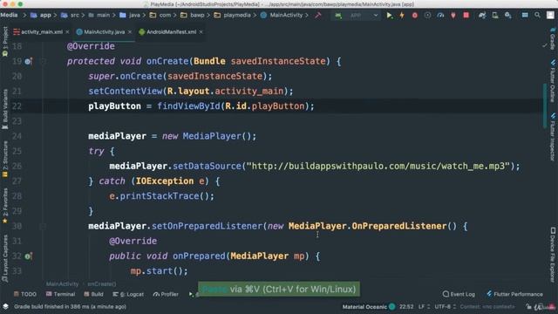The height and width of the screenshot is (314, 558).
Task: Click the inspection checkmark at editor top-right
Action: 544,45
